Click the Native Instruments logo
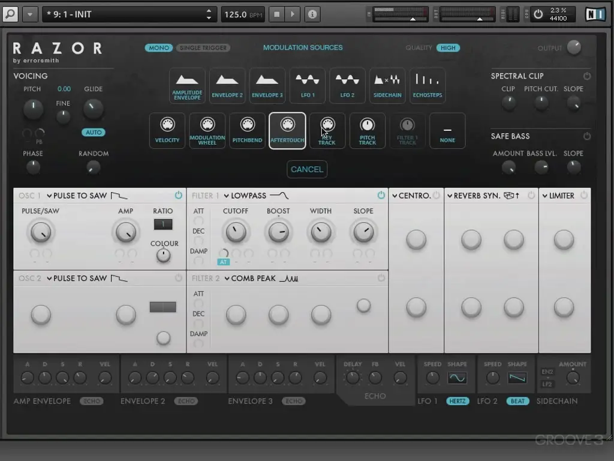The image size is (614, 461). 595,14
